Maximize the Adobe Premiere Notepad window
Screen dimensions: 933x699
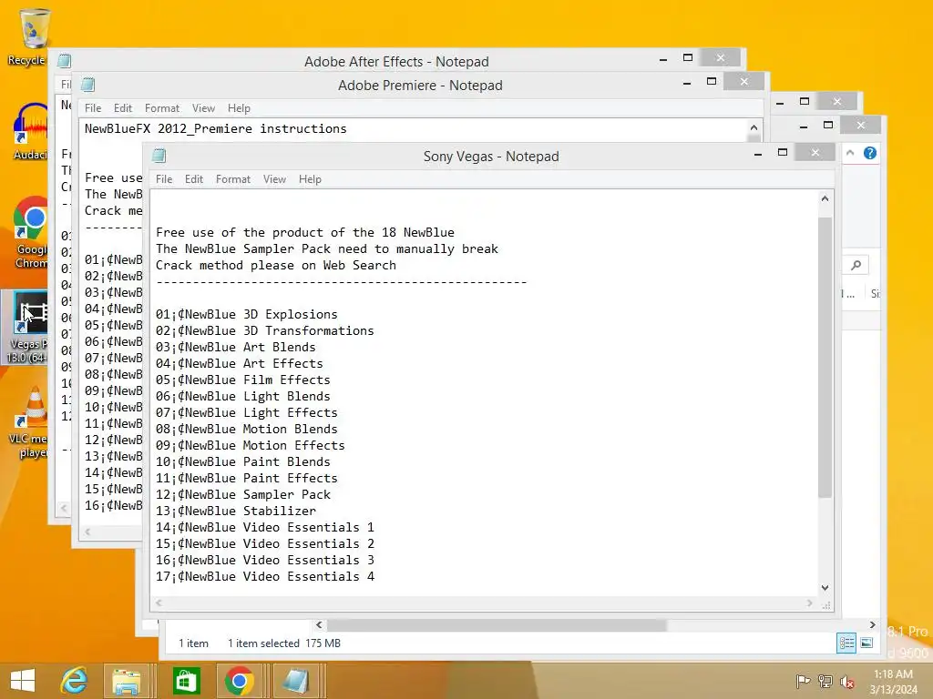pos(711,81)
